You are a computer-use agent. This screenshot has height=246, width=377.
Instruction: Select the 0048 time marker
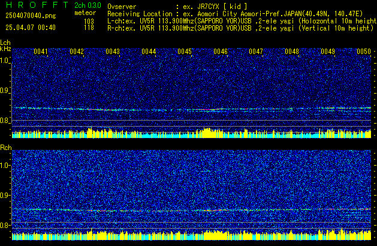tap(292, 52)
